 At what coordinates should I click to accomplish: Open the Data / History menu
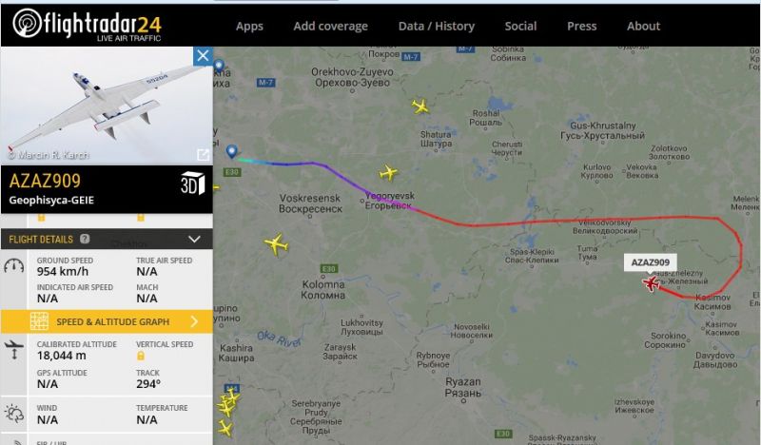pos(437,27)
